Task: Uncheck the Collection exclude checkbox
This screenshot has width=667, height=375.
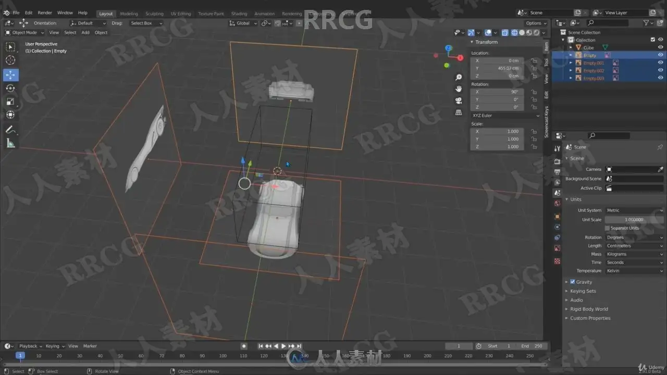Action: pyautogui.click(x=653, y=40)
